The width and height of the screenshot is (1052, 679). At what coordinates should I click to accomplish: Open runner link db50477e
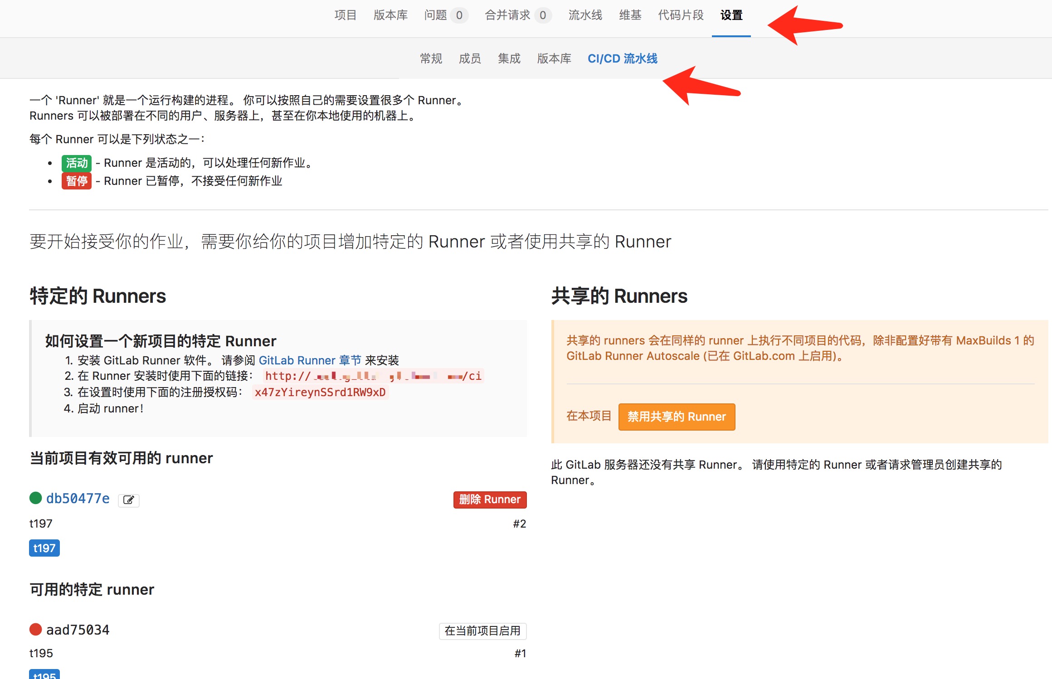(x=78, y=499)
